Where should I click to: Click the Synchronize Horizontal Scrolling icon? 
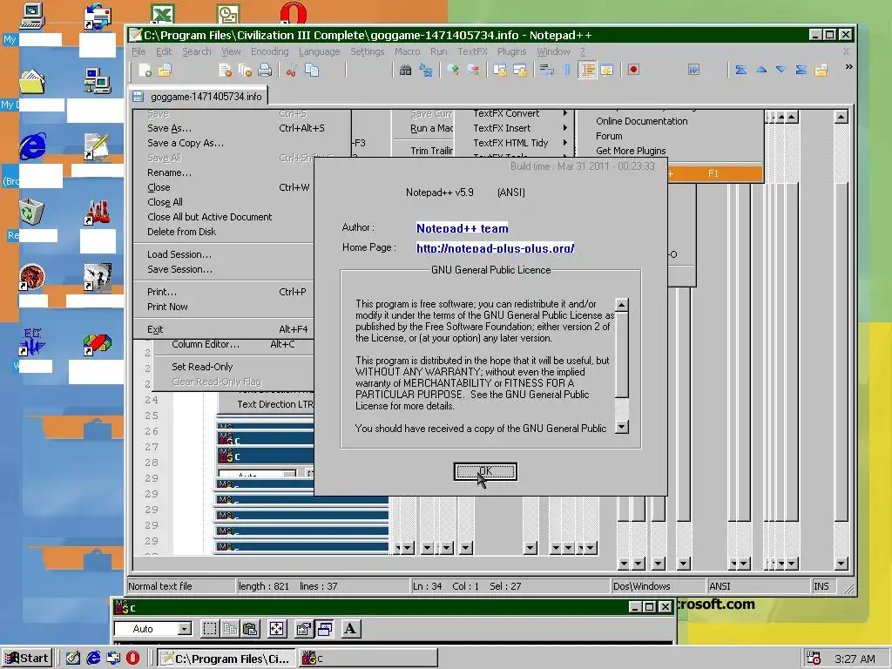click(x=520, y=71)
